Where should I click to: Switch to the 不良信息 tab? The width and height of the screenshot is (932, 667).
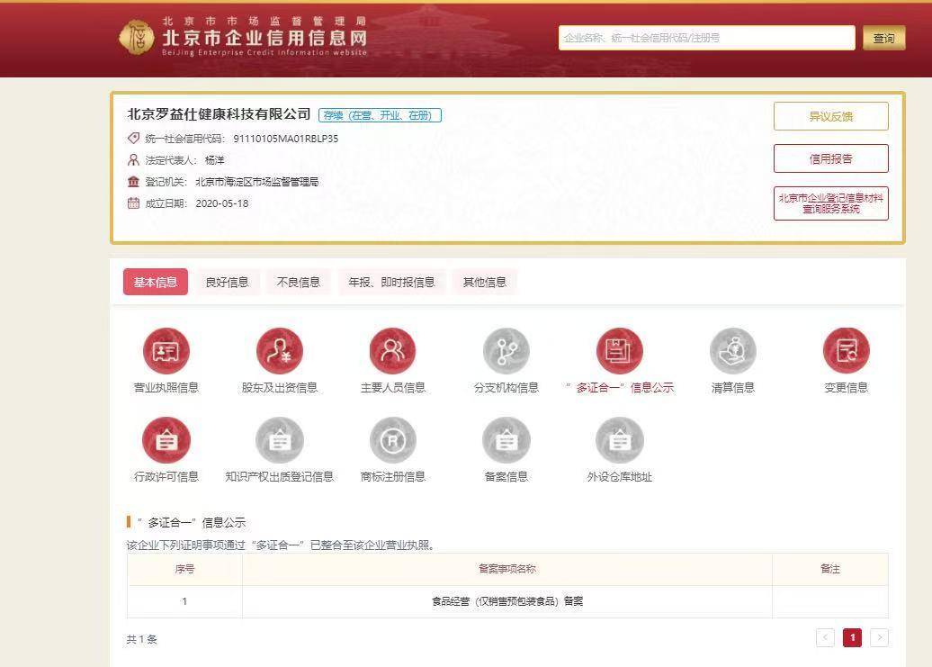coord(299,282)
